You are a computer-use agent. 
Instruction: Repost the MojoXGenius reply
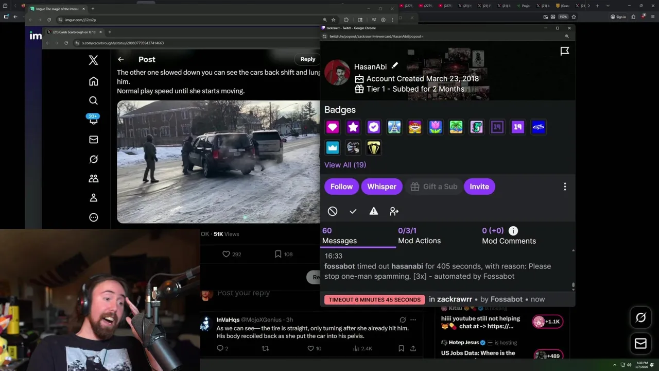(266, 348)
